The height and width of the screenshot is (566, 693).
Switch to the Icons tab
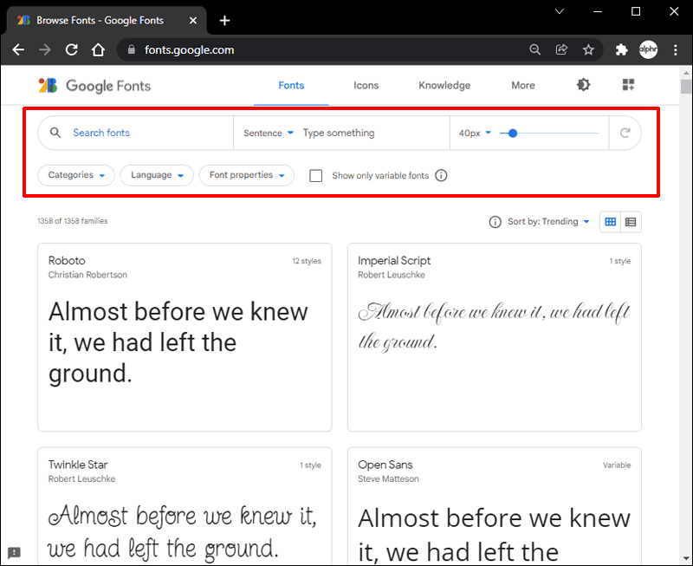(366, 86)
